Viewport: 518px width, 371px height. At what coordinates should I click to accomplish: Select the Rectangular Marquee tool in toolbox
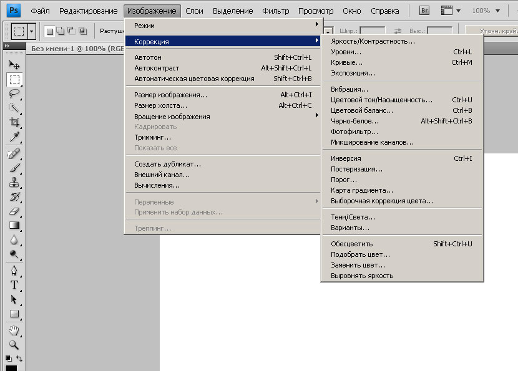coord(14,80)
